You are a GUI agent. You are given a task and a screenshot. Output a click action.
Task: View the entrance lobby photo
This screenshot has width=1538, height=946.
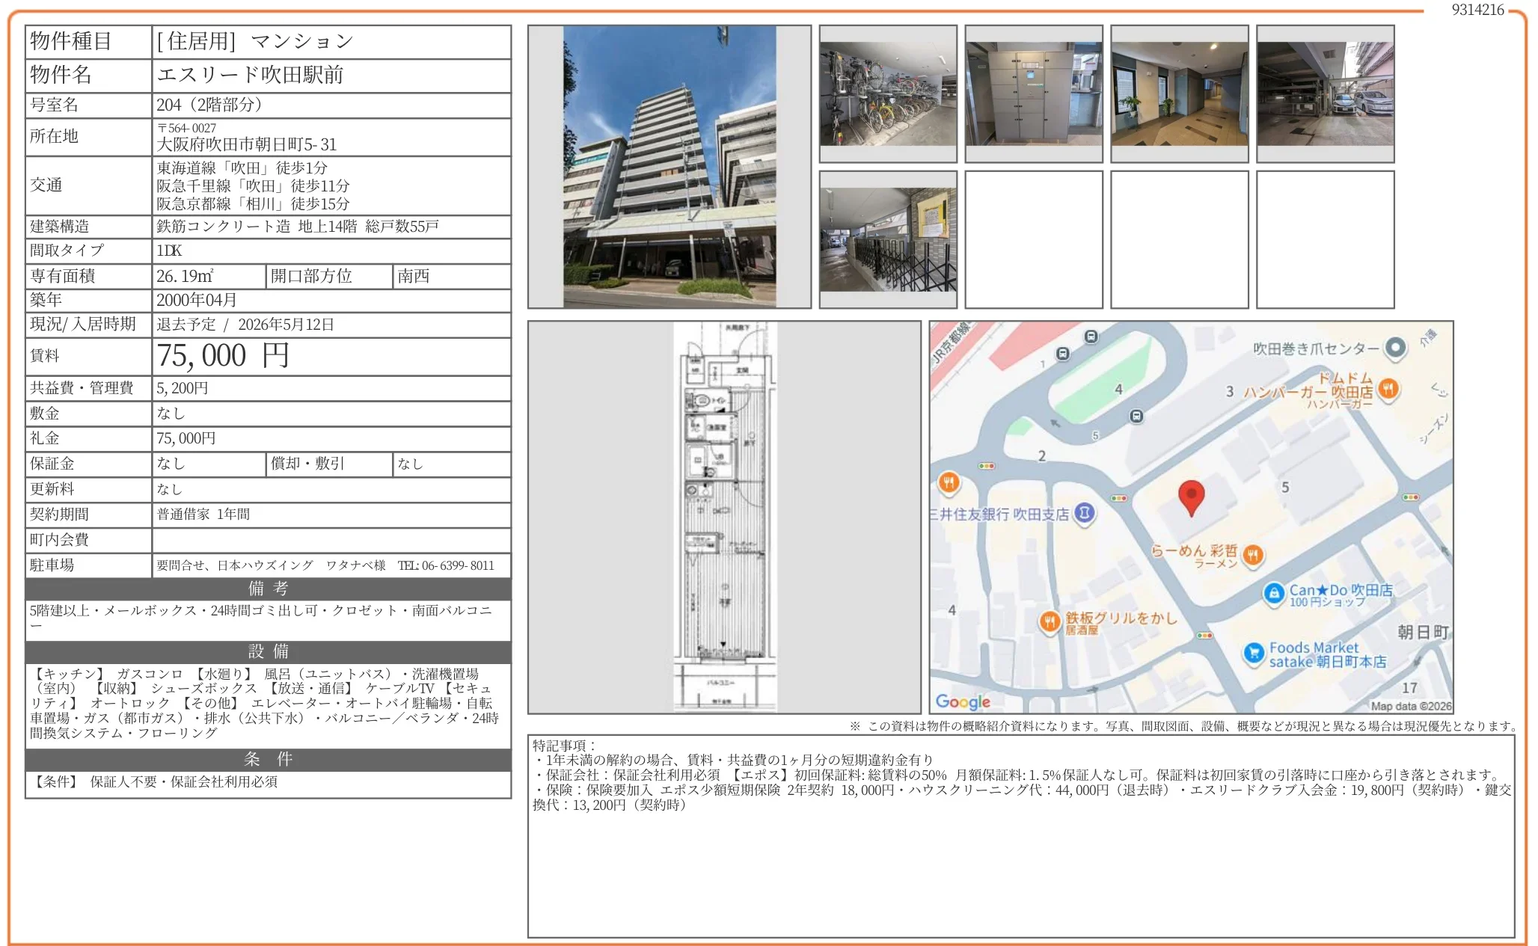(1179, 93)
